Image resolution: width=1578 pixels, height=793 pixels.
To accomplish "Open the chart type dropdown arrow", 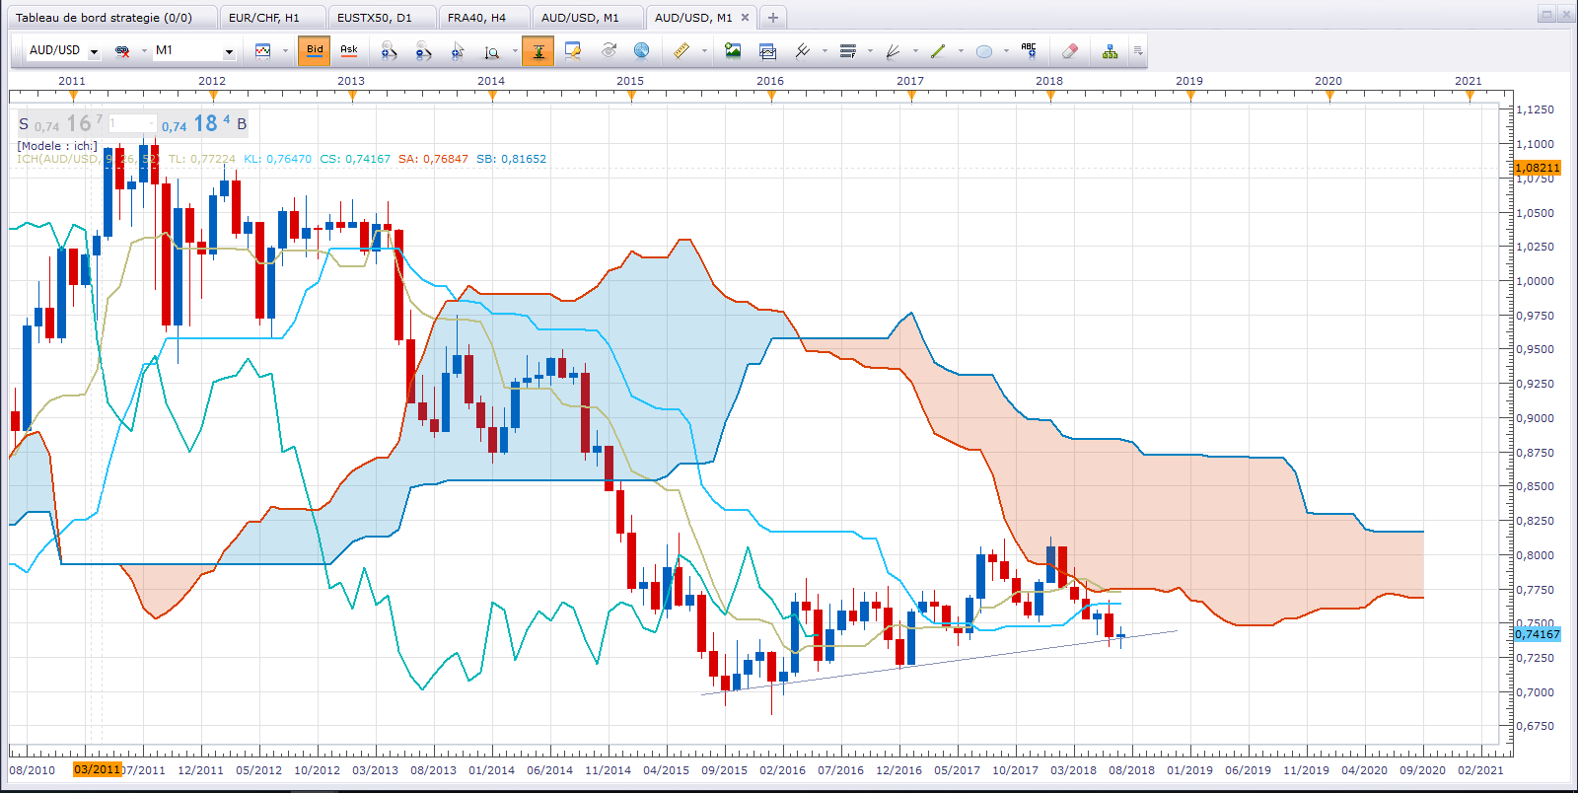I will tap(285, 51).
